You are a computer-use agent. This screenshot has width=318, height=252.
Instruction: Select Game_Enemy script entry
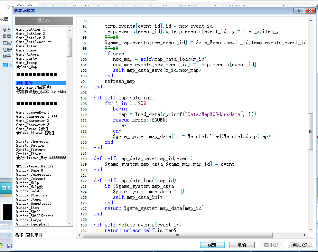click(x=27, y=50)
